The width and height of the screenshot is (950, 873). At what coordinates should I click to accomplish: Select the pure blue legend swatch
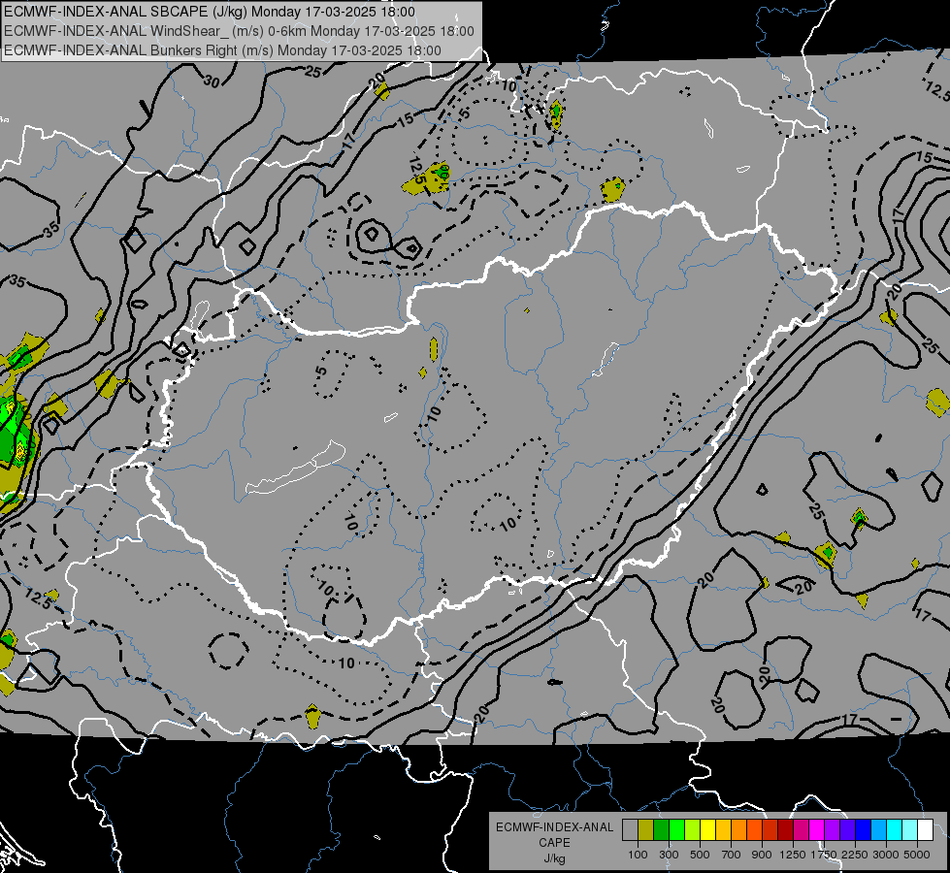tap(864, 829)
